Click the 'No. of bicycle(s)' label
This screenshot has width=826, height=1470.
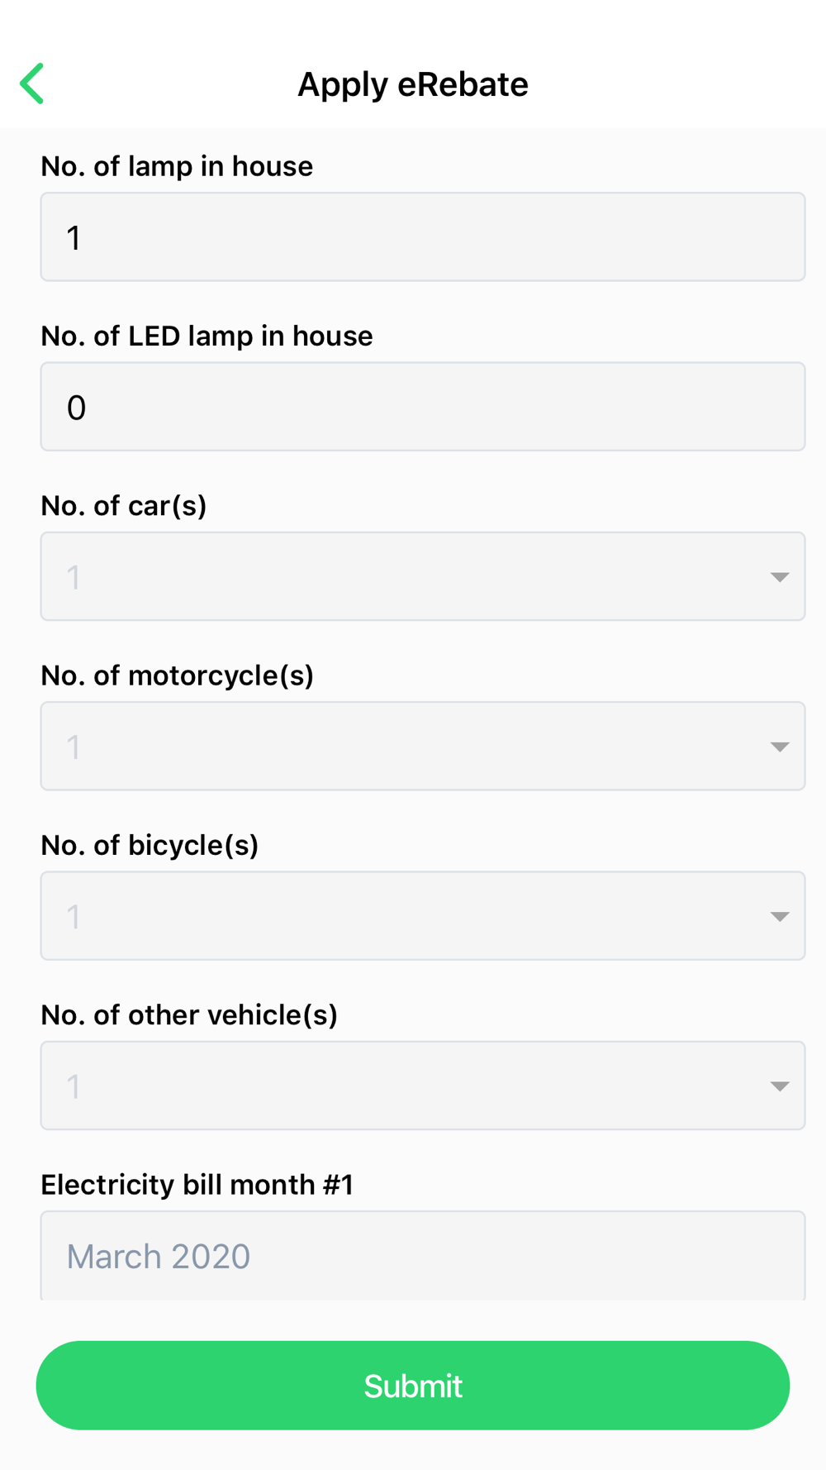tap(150, 845)
